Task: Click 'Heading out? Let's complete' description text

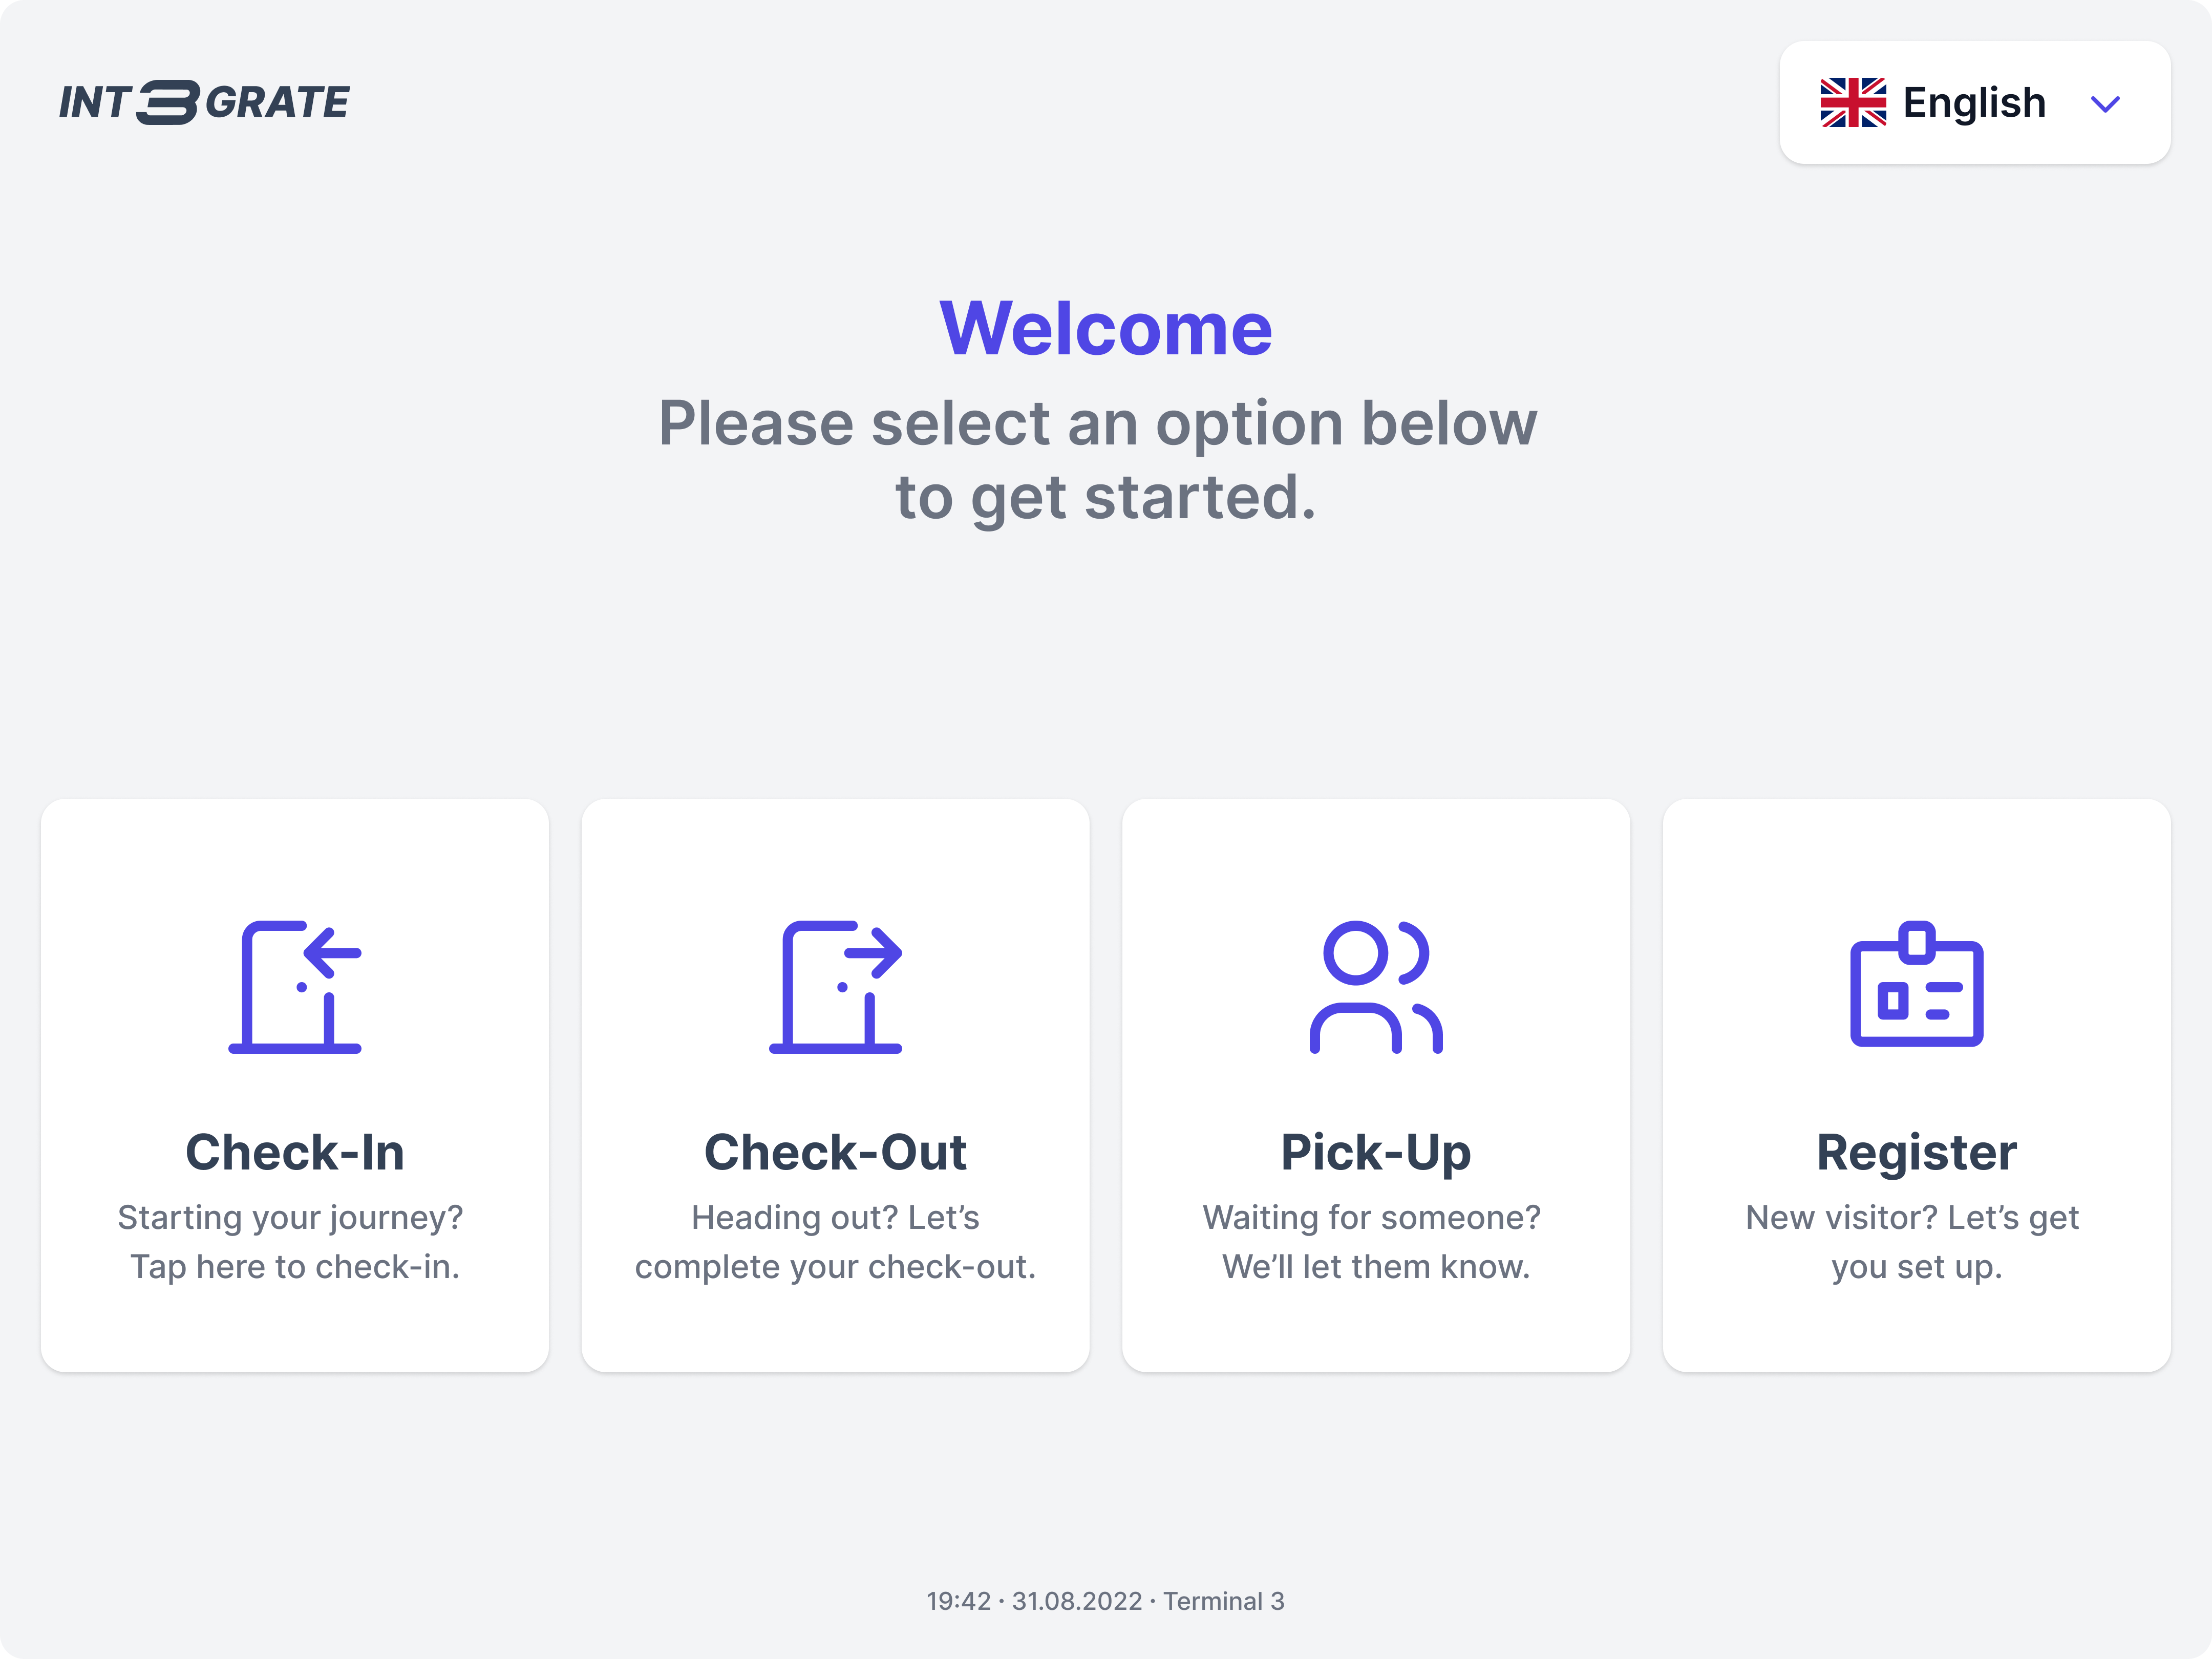Action: (x=835, y=1242)
